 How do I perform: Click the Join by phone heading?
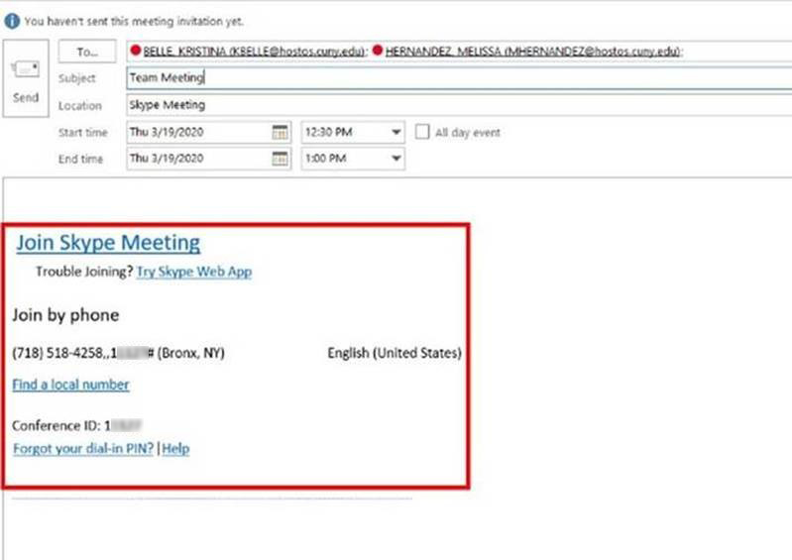click(x=65, y=315)
